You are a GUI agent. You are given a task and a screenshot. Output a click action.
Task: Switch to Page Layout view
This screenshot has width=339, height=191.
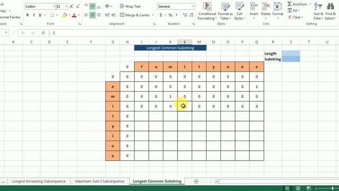(x=298, y=188)
